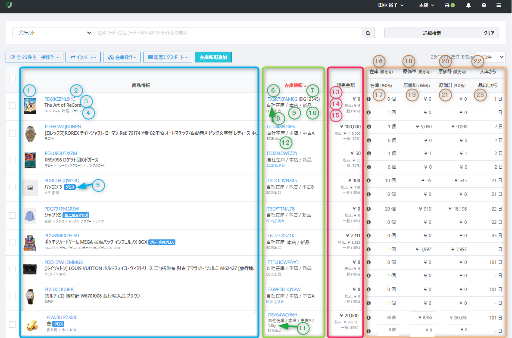The image size is (512, 338).
Task: Check the シャツ XS row
Action: coord(12,215)
